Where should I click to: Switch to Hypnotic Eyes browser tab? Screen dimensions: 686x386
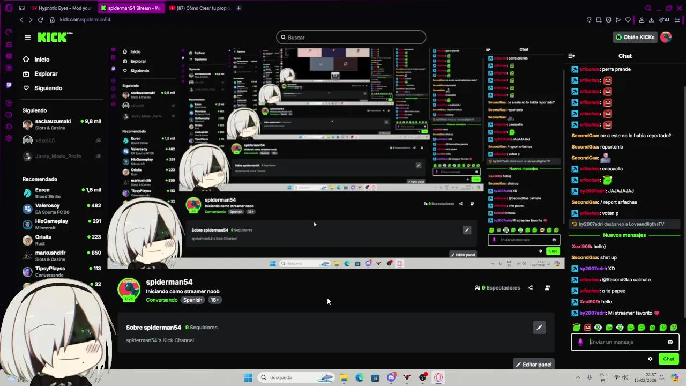[x=61, y=8]
